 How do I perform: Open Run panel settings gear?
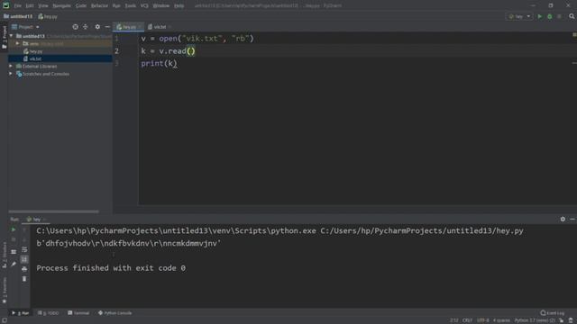coord(563,219)
